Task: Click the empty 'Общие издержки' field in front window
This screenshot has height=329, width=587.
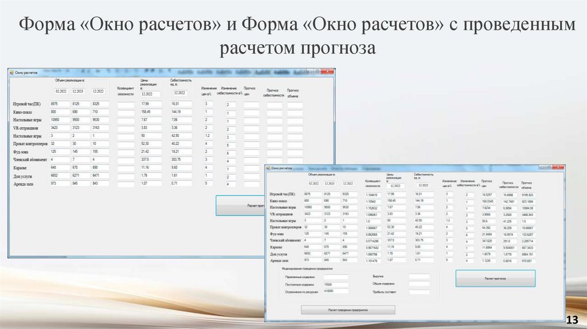Action: tap(419, 284)
